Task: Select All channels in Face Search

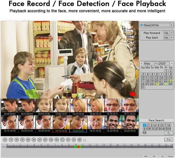Action: tap(144, 132)
